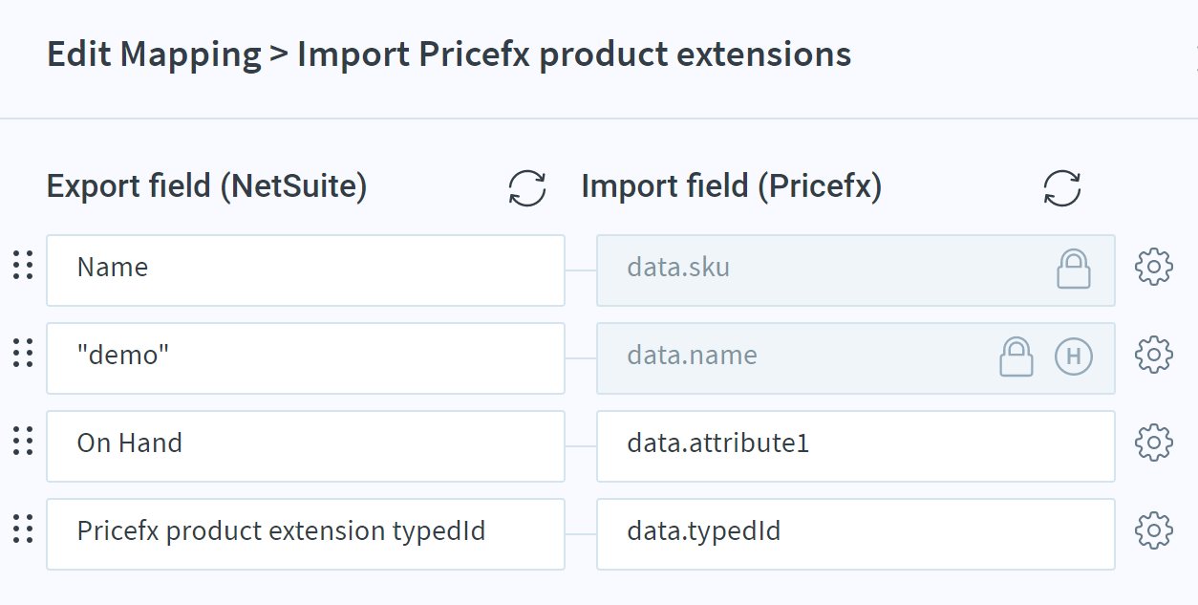The width and height of the screenshot is (1198, 605).
Task: Grab the drag handle of Name row
Action: pos(23,265)
